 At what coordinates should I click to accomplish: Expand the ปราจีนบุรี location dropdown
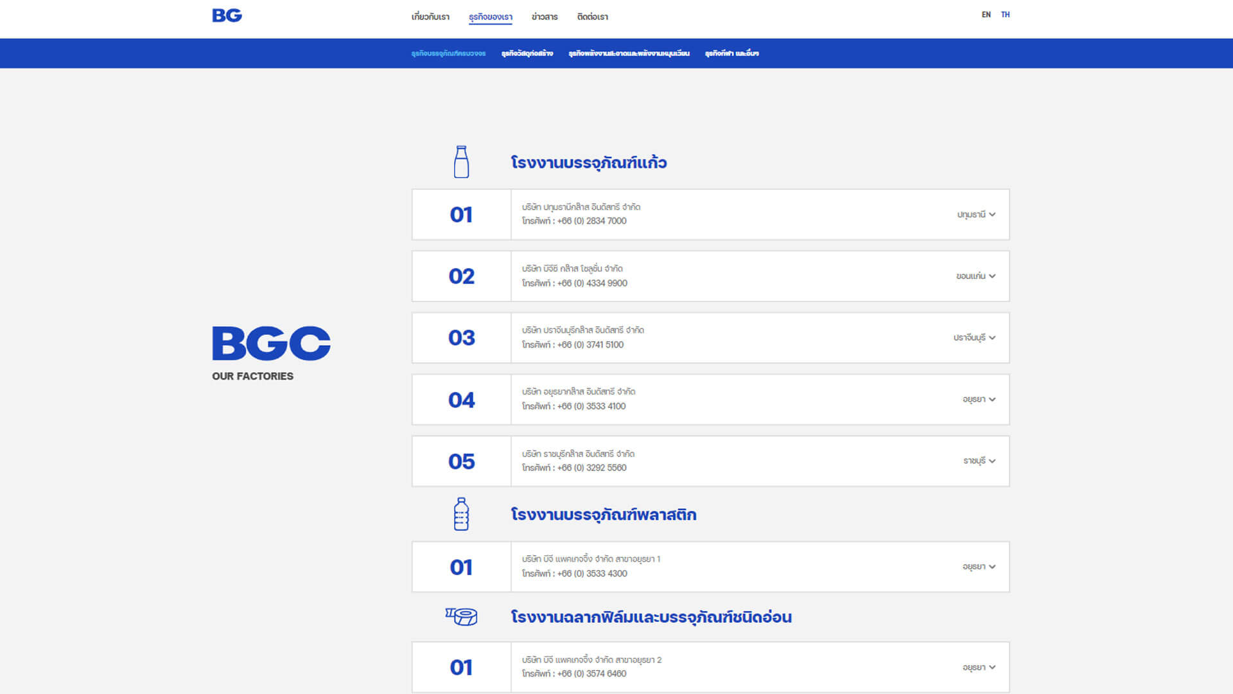coord(974,338)
